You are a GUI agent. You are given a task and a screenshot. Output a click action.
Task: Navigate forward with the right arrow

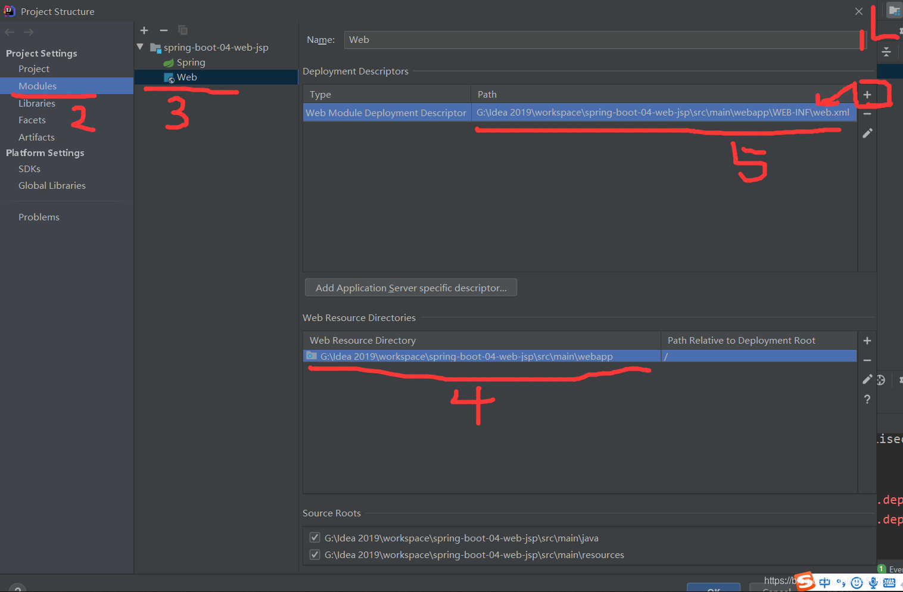pos(29,32)
